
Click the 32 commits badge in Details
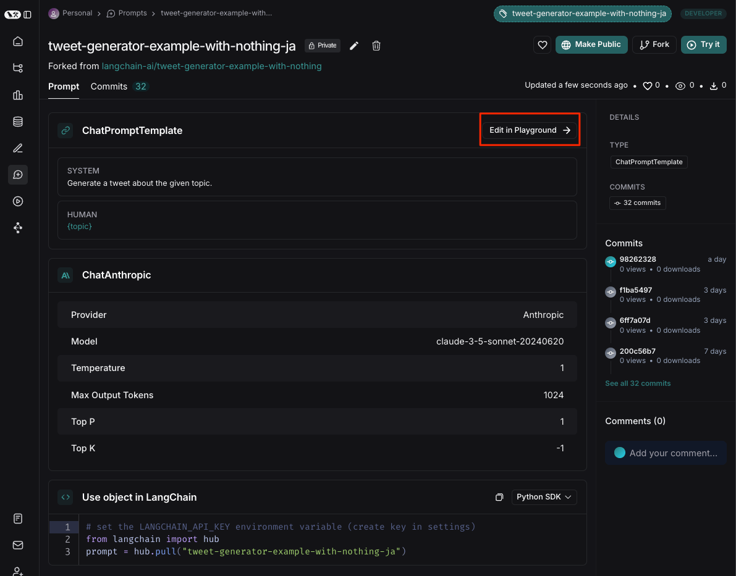coord(637,203)
